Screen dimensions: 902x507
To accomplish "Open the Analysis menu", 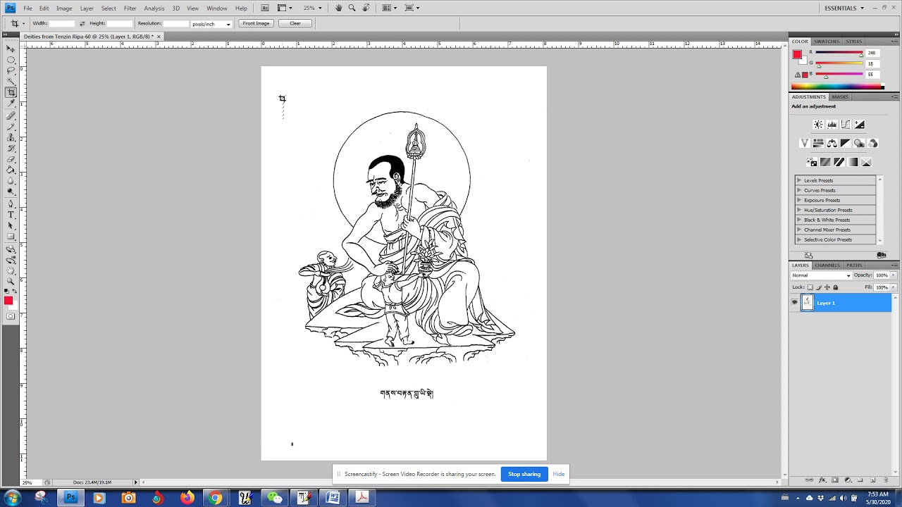I will pyautogui.click(x=154, y=8).
